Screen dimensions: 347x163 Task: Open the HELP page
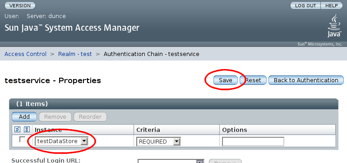pyautogui.click(x=331, y=5)
